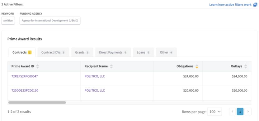Image resolution: width=259 pixels, height=121 pixels.
Task: Open the Other tab
Action: point(166,52)
